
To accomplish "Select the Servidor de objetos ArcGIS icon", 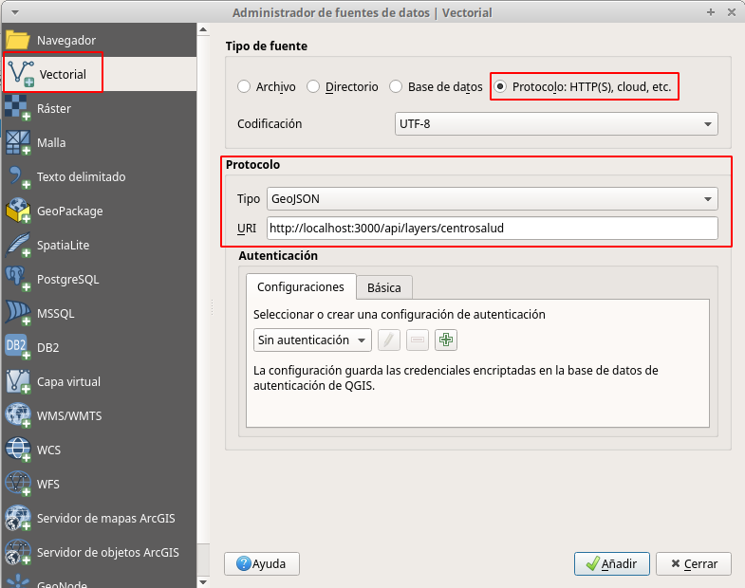I will 18,552.
